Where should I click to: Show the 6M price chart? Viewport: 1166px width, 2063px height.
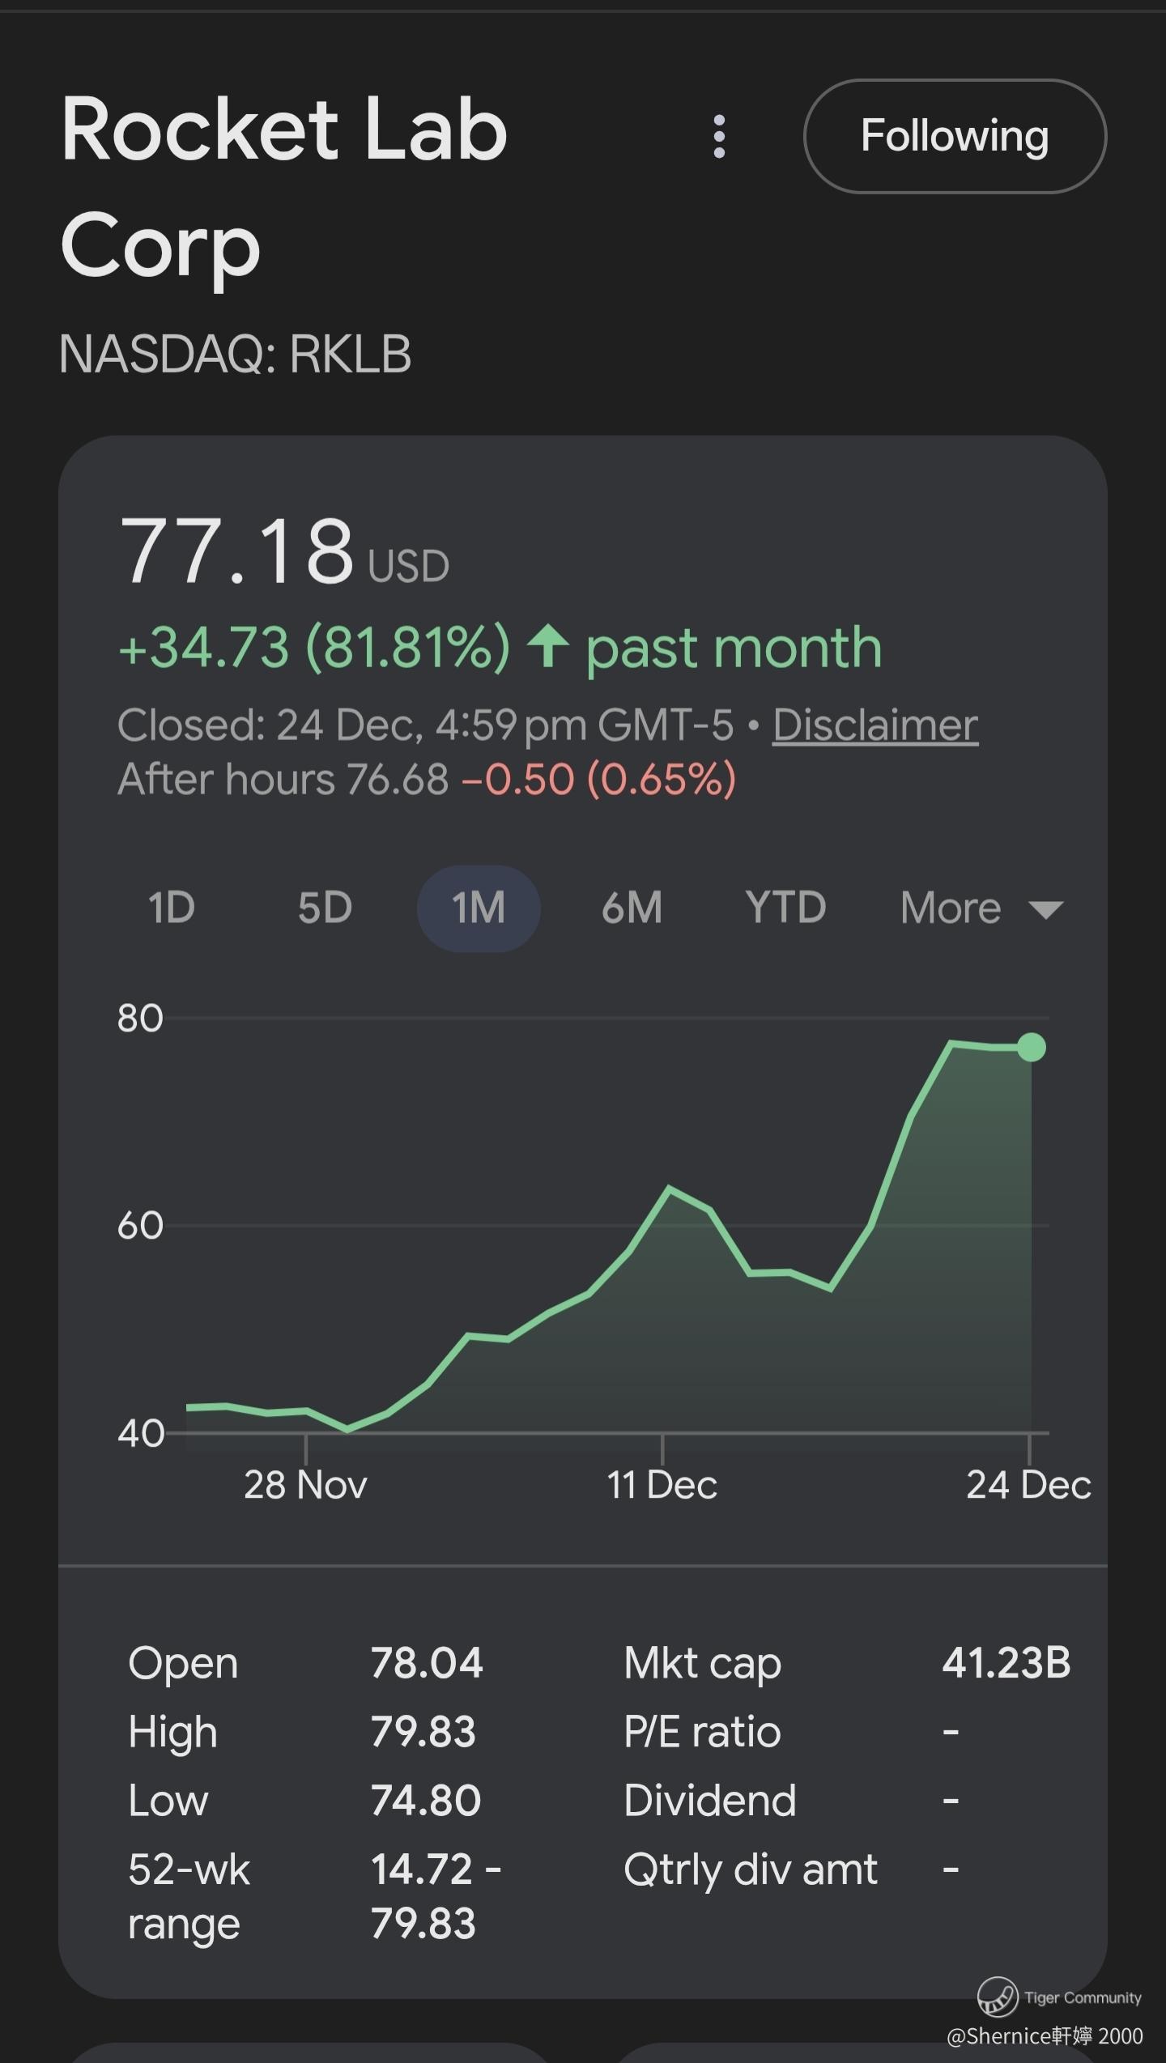point(632,908)
